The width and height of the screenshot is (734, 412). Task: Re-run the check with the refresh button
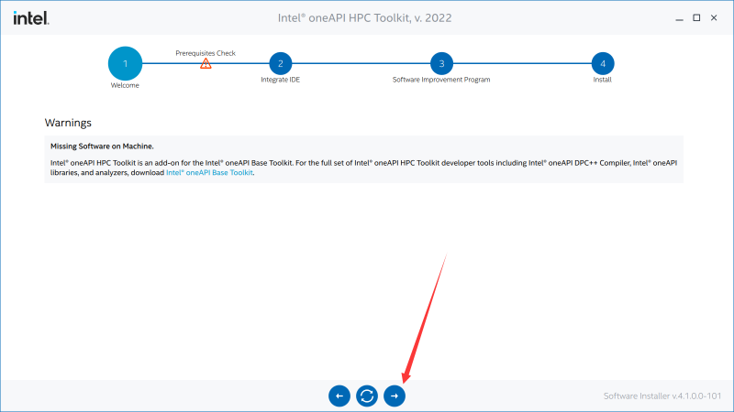click(x=367, y=396)
